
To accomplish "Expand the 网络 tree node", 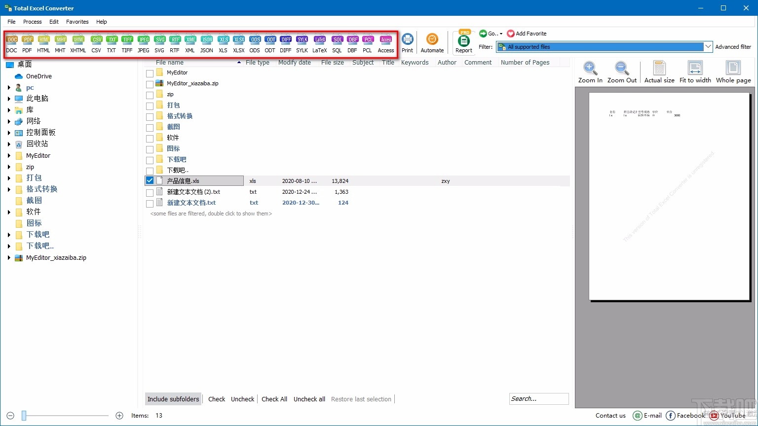I will [x=9, y=121].
